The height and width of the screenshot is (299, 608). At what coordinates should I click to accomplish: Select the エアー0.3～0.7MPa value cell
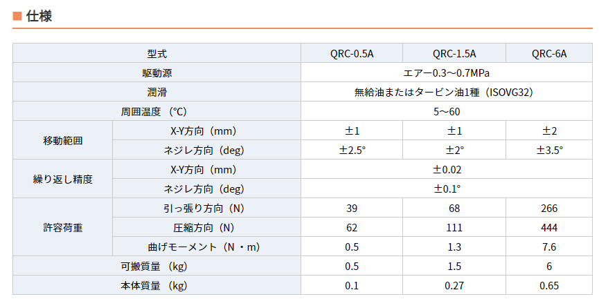click(x=447, y=73)
